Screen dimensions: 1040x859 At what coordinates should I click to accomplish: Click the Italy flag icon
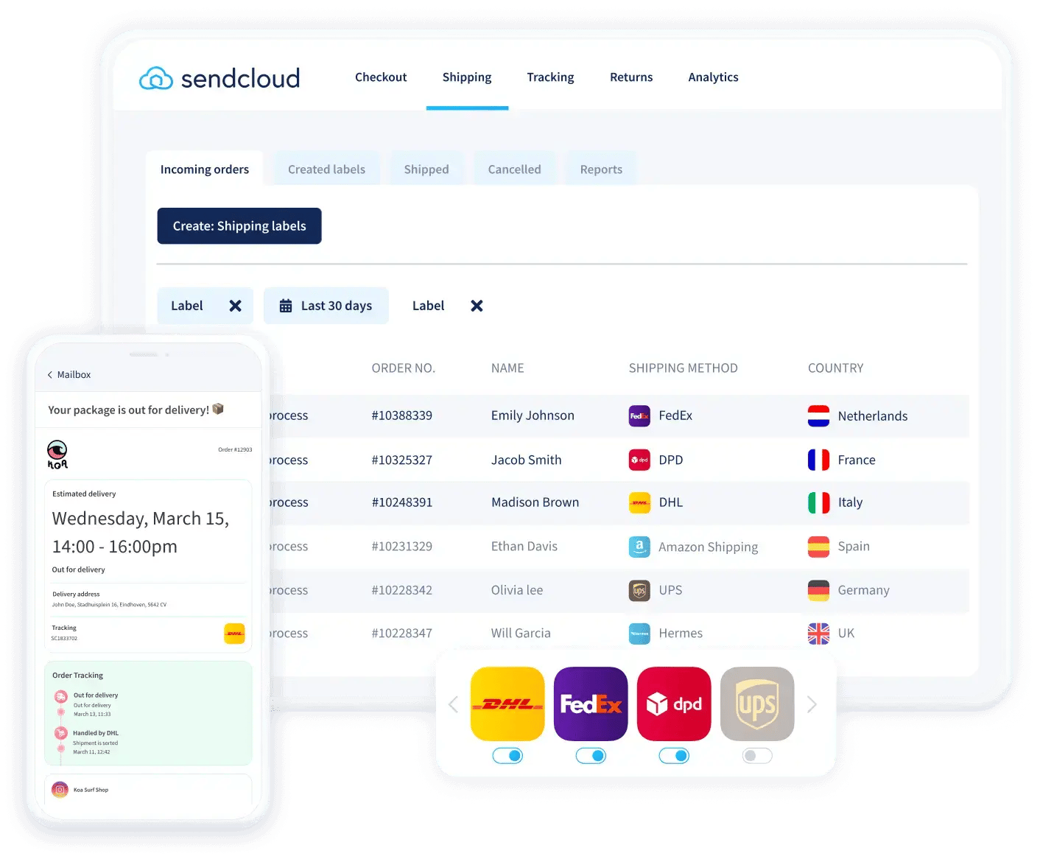(x=818, y=503)
